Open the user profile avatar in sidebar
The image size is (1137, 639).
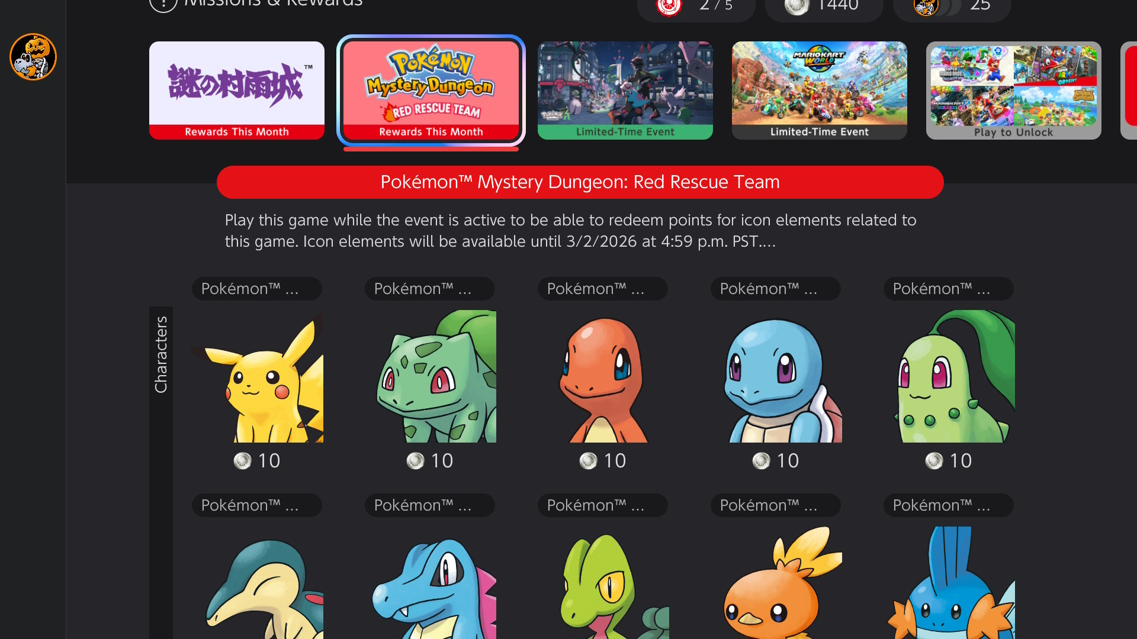(x=33, y=57)
